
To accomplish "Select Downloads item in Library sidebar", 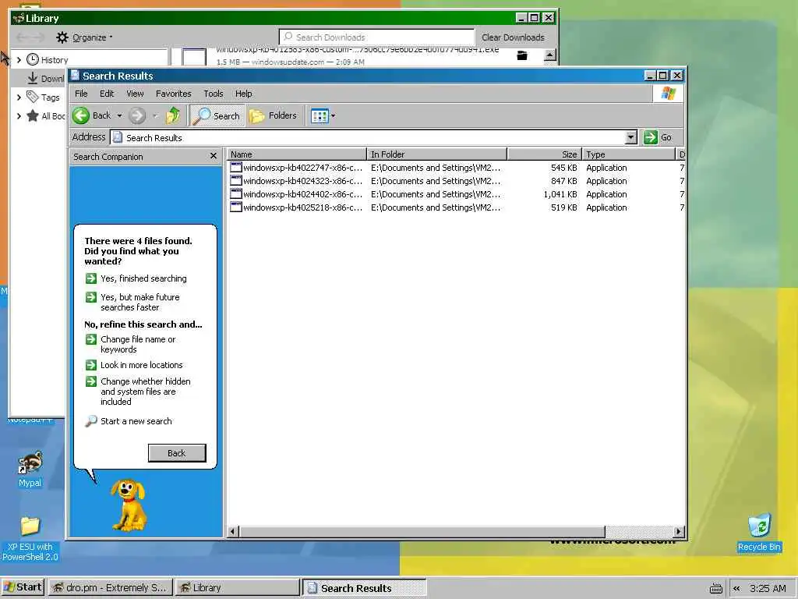I will tap(46, 79).
